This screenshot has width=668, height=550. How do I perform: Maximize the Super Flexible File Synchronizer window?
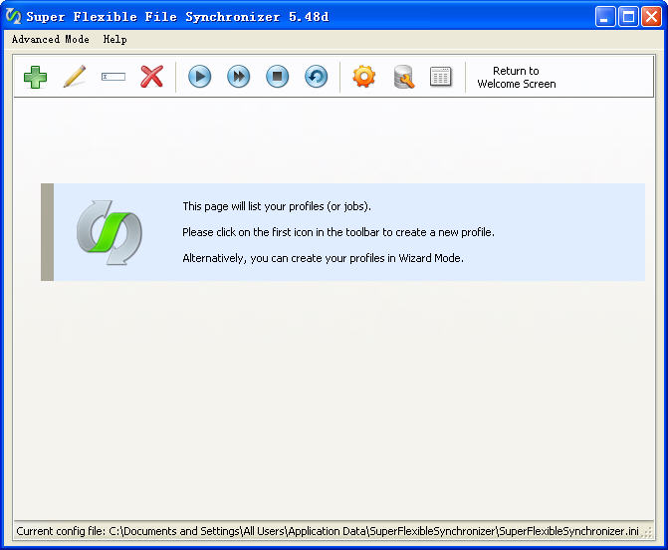[x=628, y=17]
